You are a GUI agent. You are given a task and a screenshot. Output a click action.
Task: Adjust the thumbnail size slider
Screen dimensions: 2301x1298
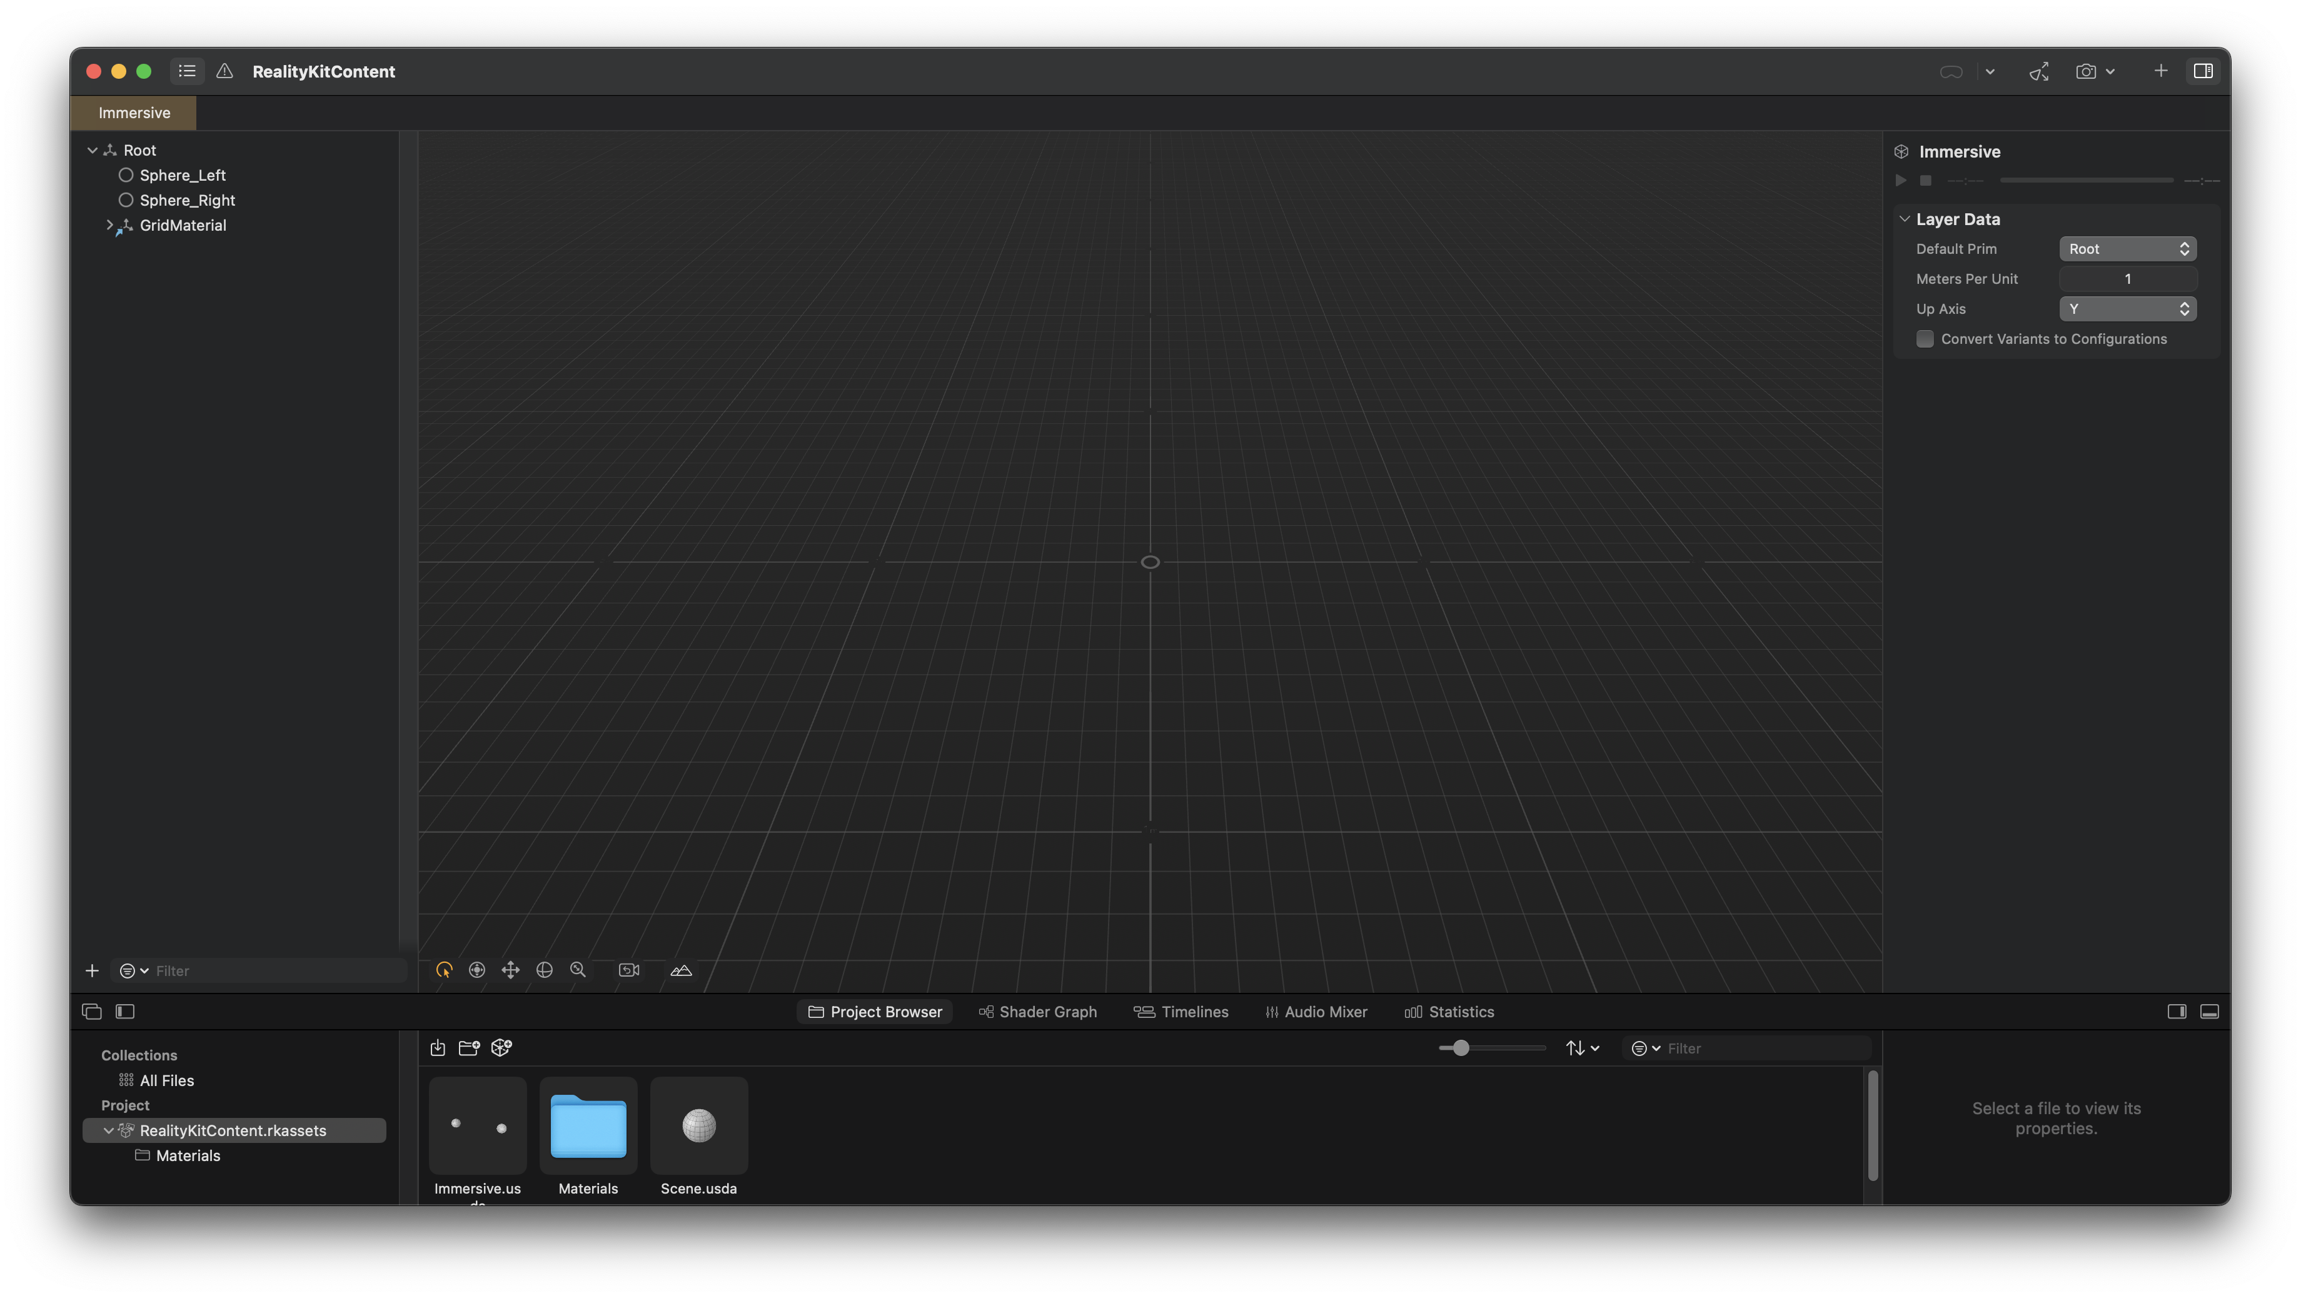click(1461, 1048)
